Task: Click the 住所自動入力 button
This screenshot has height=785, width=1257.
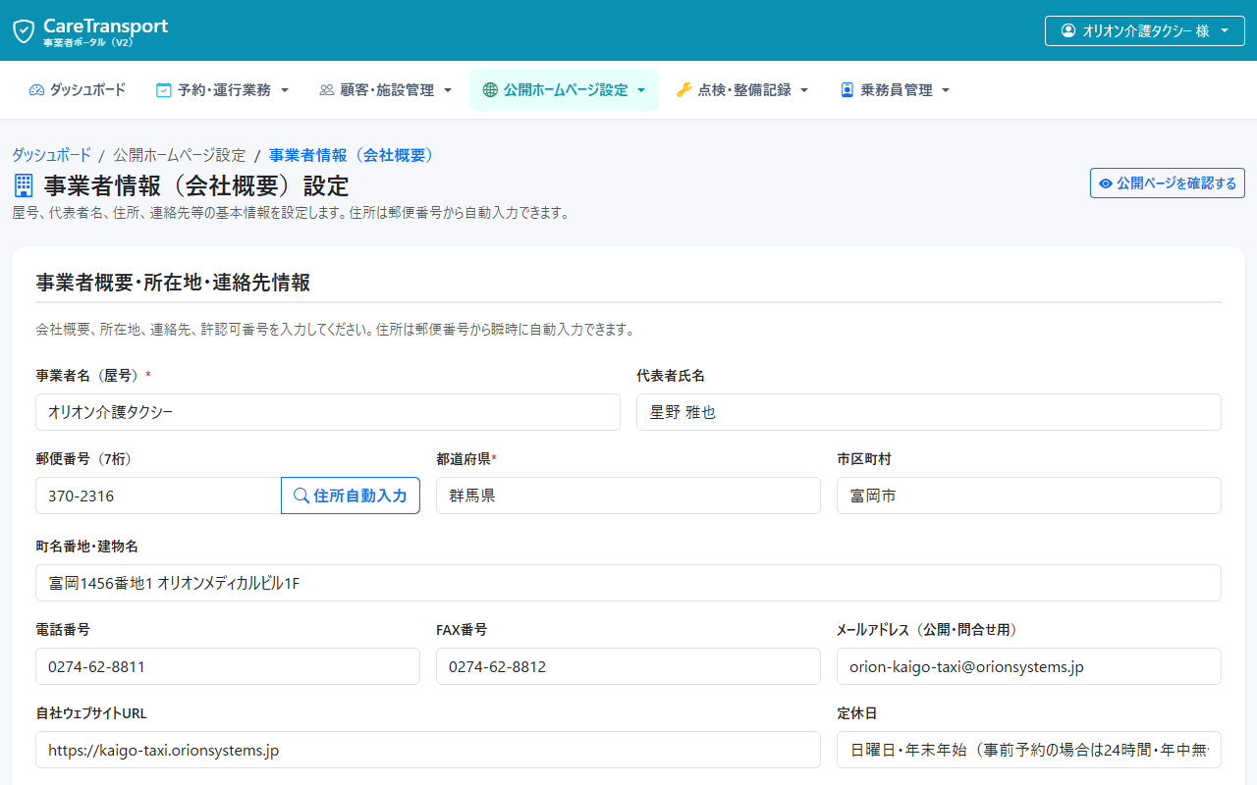Action: point(351,496)
